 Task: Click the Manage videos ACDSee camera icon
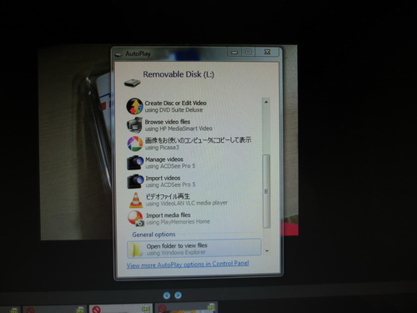click(x=135, y=163)
